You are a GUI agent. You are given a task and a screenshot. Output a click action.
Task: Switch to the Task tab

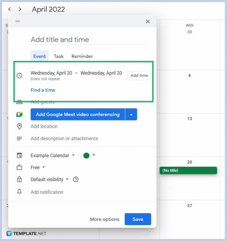[58, 56]
